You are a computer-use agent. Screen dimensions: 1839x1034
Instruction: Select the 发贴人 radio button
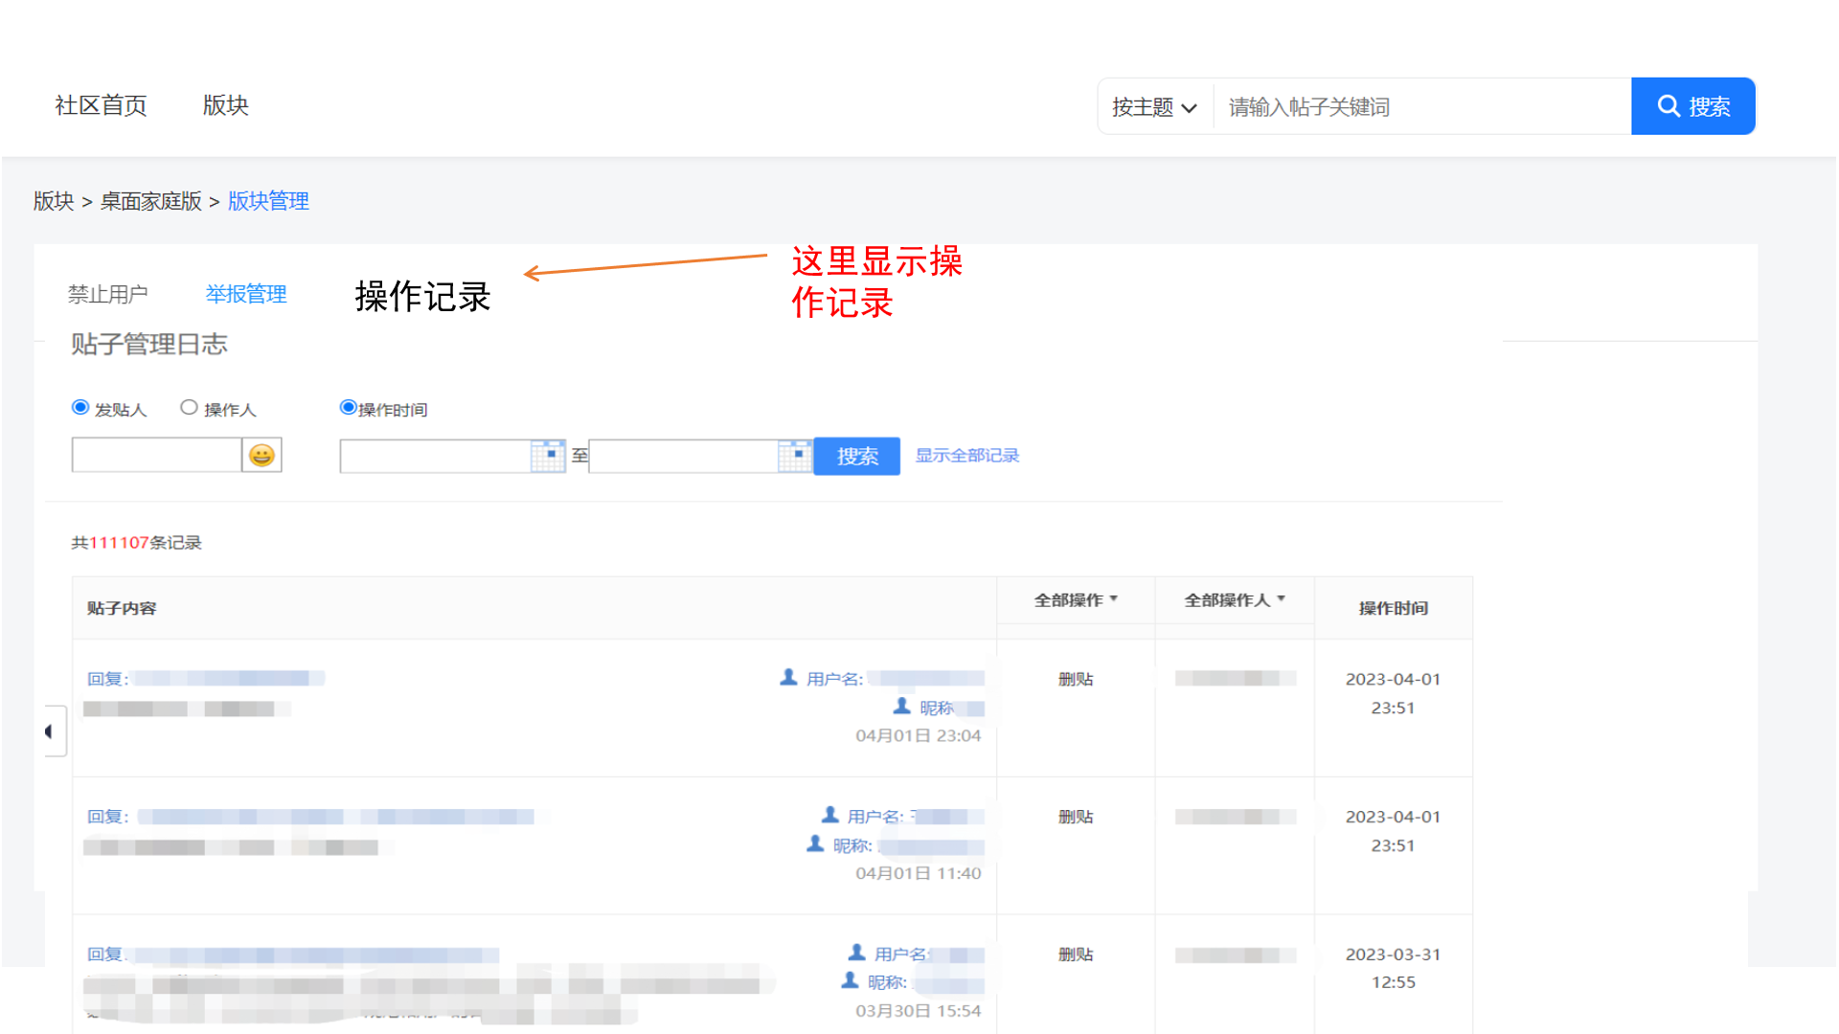coord(81,408)
